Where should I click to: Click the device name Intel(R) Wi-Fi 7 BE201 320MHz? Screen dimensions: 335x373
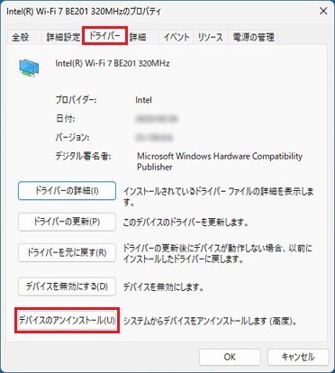113,63
